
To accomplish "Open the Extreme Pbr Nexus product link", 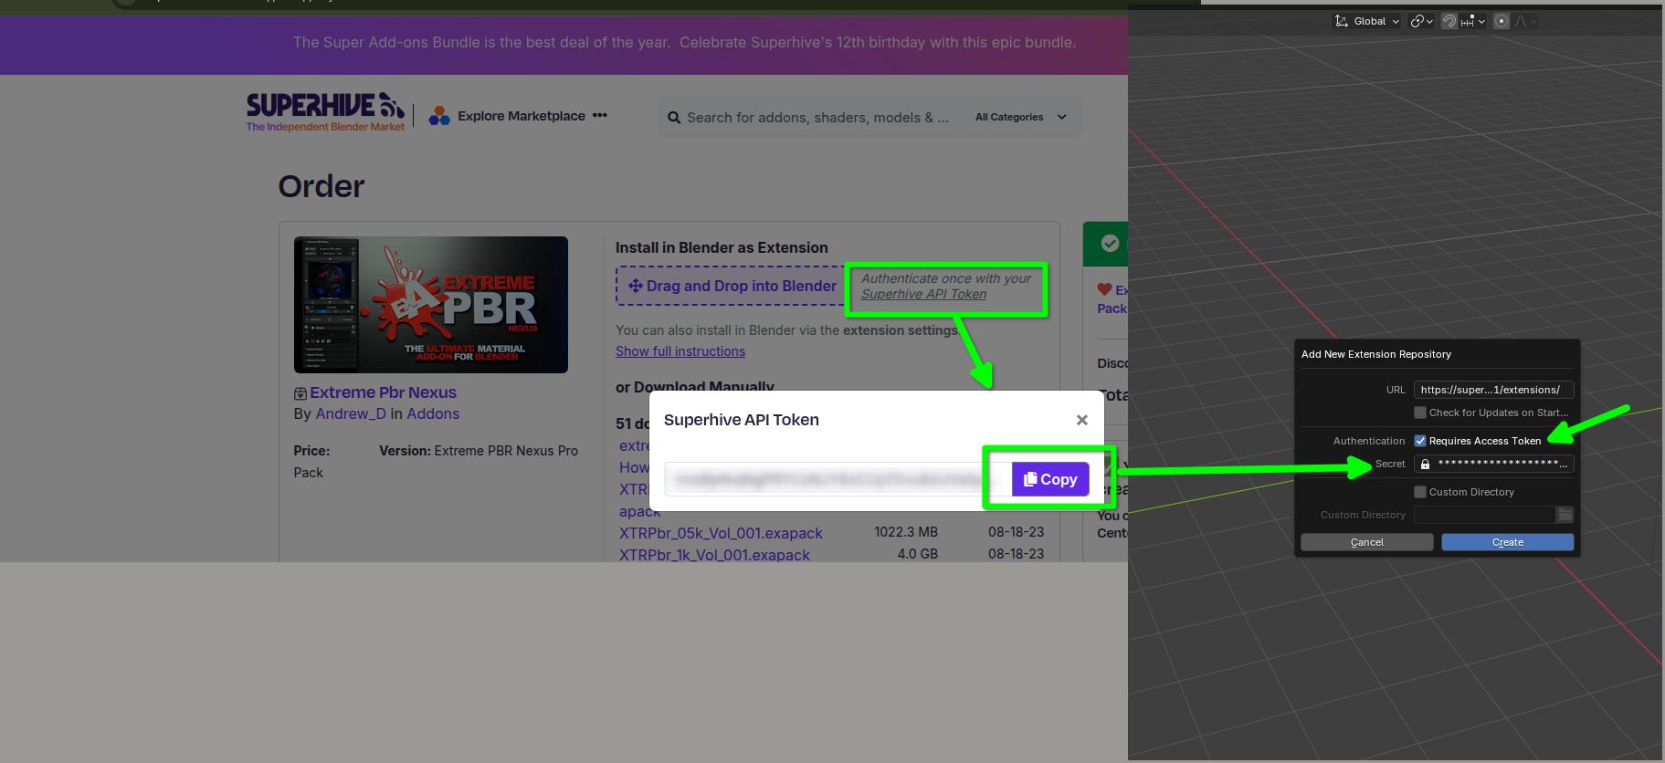I will (x=383, y=392).
